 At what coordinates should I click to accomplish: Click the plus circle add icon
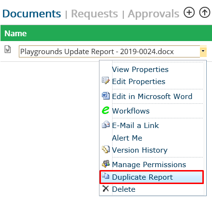(x=189, y=12)
